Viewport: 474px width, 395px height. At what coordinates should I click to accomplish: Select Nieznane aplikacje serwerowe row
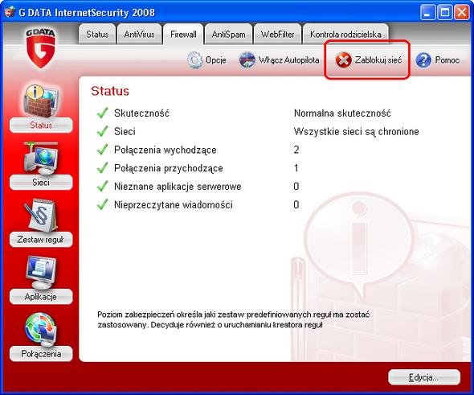click(x=178, y=187)
